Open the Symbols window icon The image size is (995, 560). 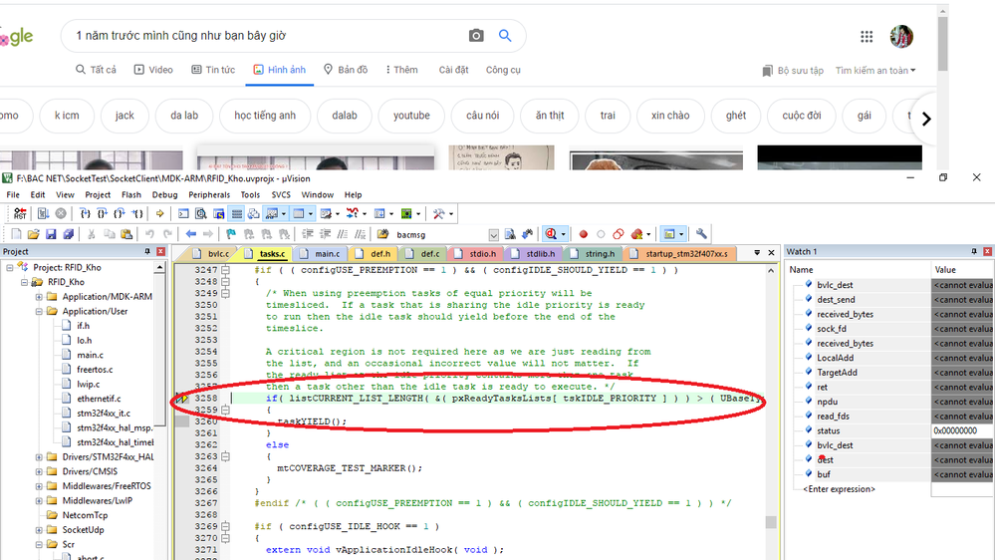click(x=219, y=213)
